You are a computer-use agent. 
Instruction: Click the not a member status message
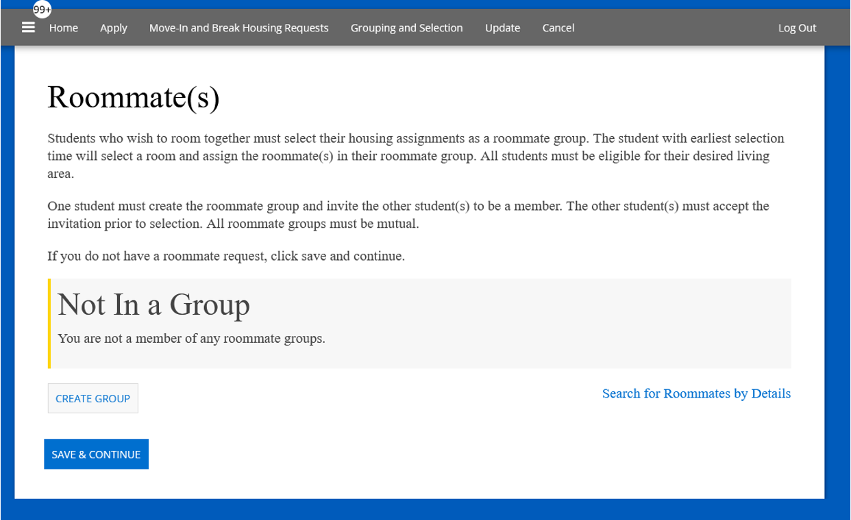coord(191,339)
